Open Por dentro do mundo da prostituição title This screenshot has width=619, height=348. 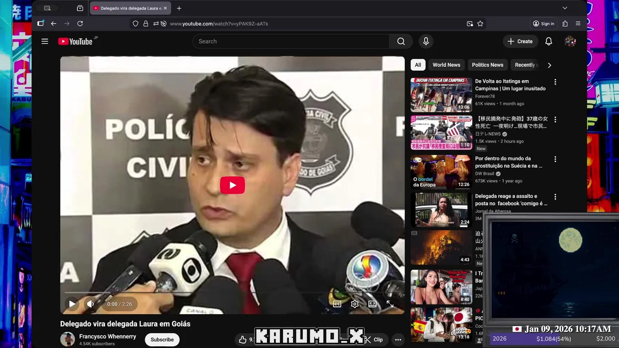[x=509, y=162]
